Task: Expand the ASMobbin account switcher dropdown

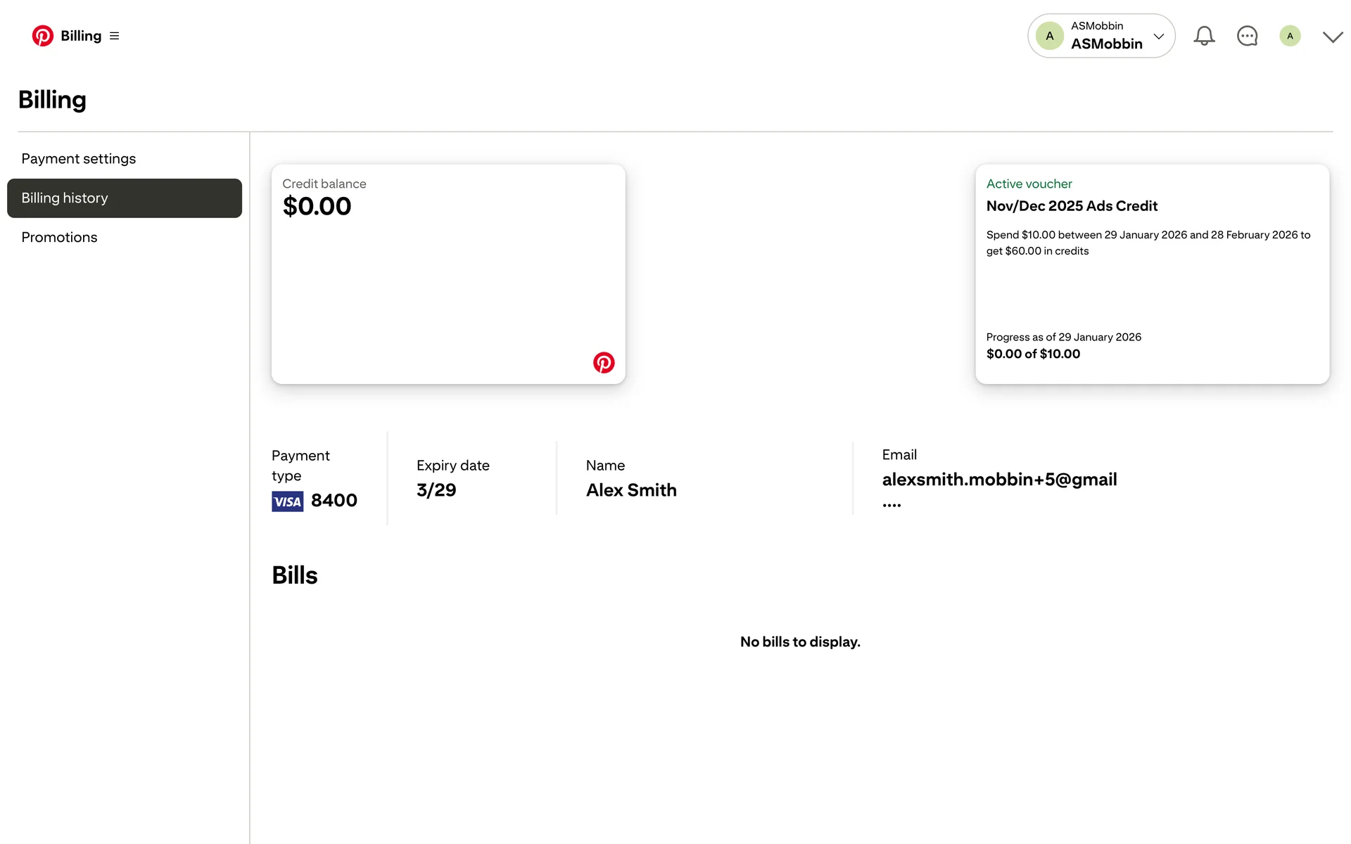Action: tap(1158, 36)
